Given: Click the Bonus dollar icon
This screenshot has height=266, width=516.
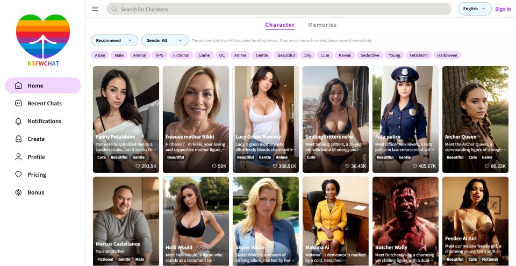Looking at the screenshot, I should [18, 192].
